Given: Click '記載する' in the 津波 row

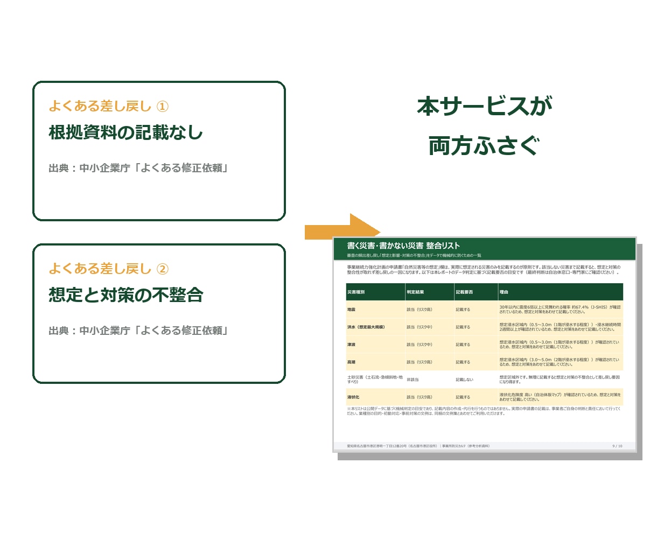Looking at the screenshot, I should coord(463,345).
